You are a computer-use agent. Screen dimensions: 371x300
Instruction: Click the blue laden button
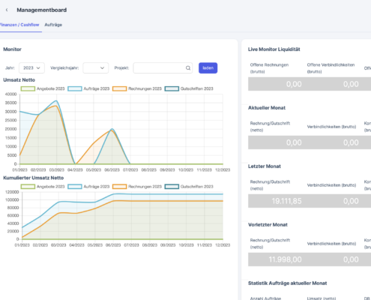click(208, 68)
